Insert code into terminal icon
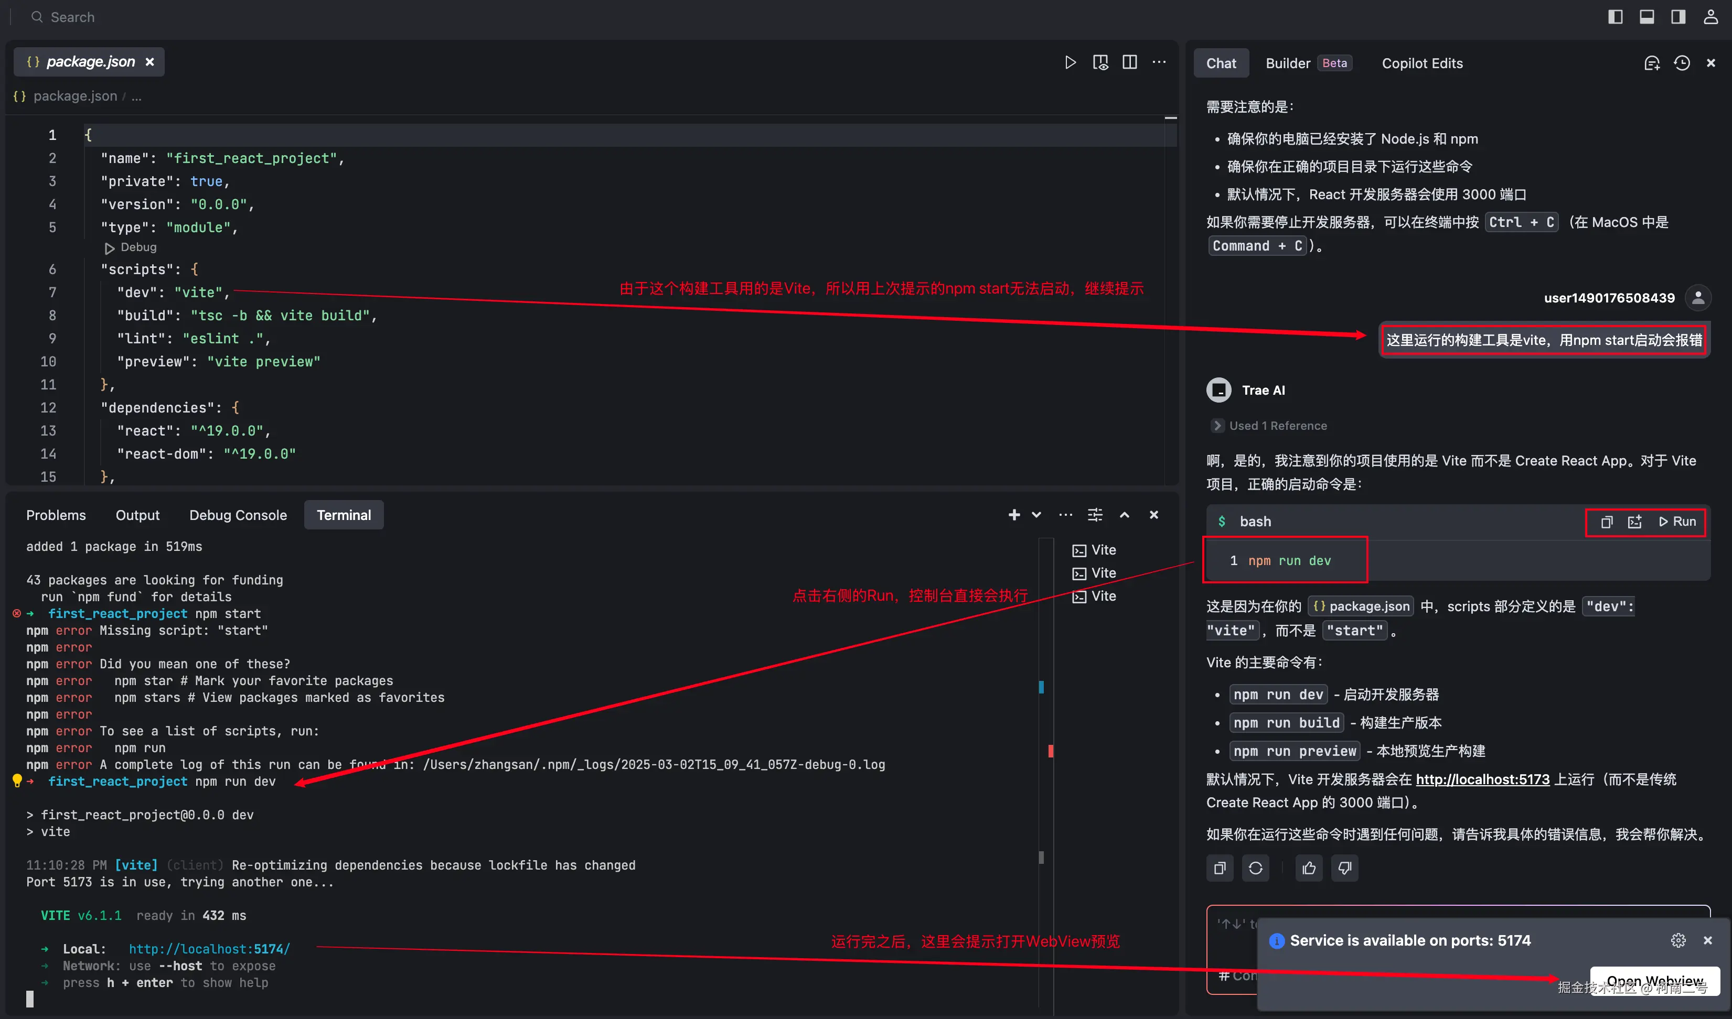 1634,522
